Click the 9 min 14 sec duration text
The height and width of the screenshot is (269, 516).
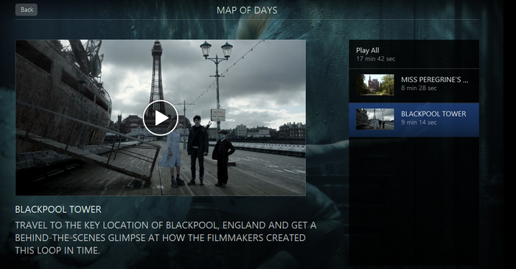419,122
